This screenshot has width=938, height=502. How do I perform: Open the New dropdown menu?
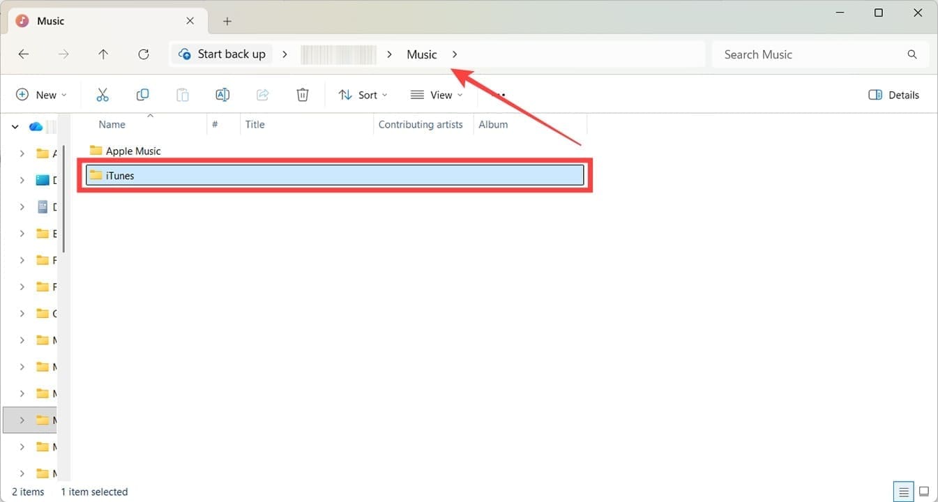pos(41,95)
